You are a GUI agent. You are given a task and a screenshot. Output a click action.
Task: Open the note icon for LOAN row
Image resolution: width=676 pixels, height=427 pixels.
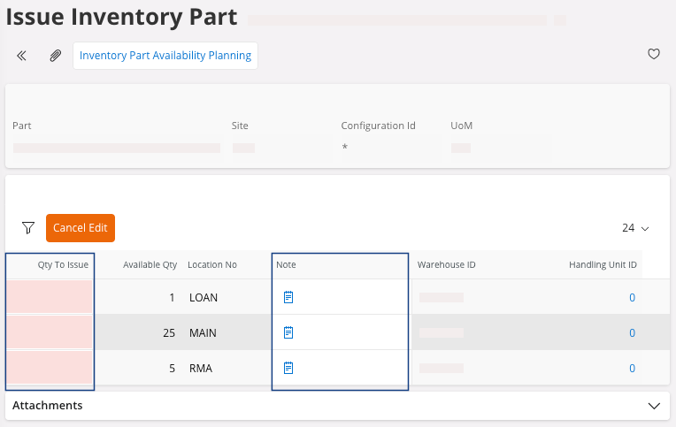[288, 298]
